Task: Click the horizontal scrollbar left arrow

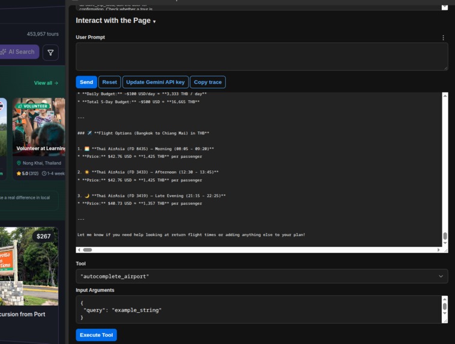Action: pyautogui.click(x=79, y=250)
